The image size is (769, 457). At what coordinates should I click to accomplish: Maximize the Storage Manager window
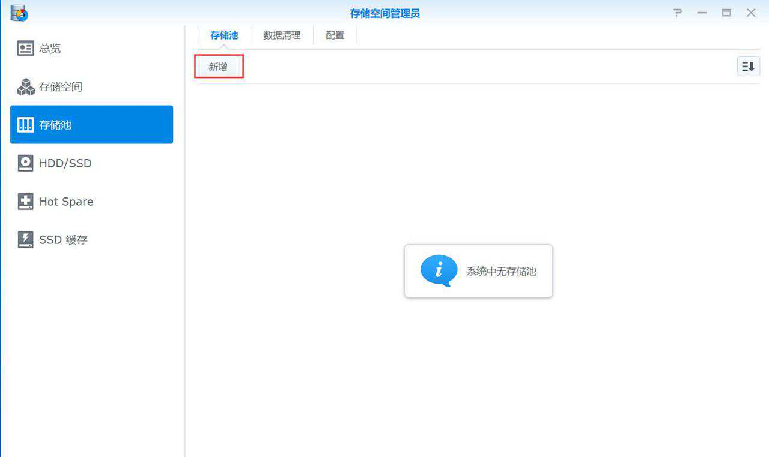coord(726,13)
